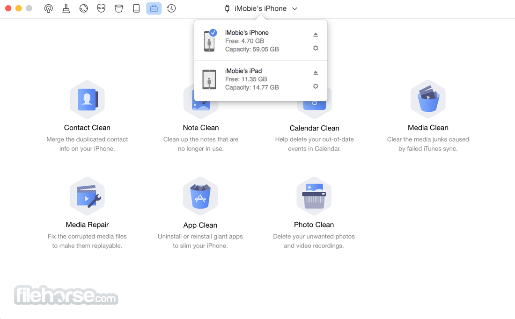Click 'Delete your unwanted photos' description

tap(314, 237)
